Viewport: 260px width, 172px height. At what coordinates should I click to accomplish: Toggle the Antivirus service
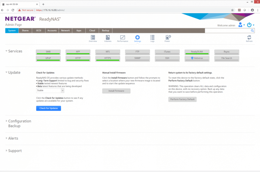click(x=197, y=59)
